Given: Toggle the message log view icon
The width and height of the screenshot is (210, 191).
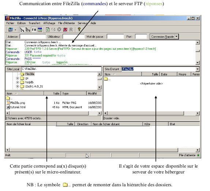Looking at the screenshot, I should 40,30.
